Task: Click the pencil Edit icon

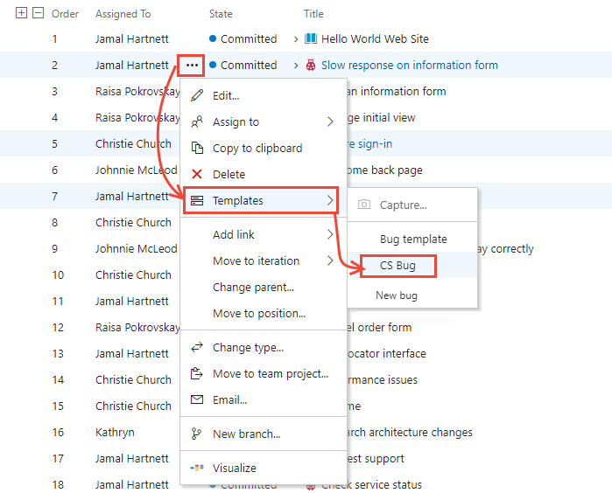Action: point(197,95)
